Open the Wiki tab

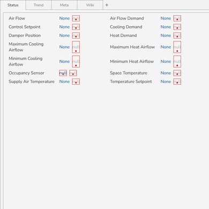click(90, 5)
